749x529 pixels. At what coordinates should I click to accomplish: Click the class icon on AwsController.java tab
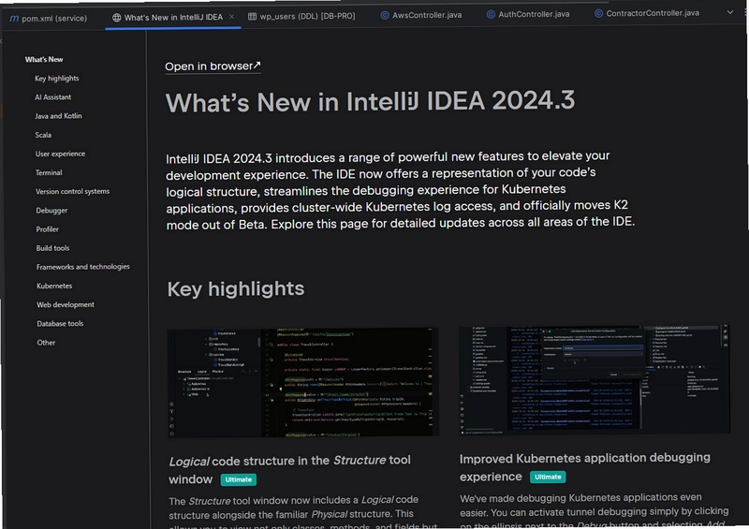click(x=385, y=15)
